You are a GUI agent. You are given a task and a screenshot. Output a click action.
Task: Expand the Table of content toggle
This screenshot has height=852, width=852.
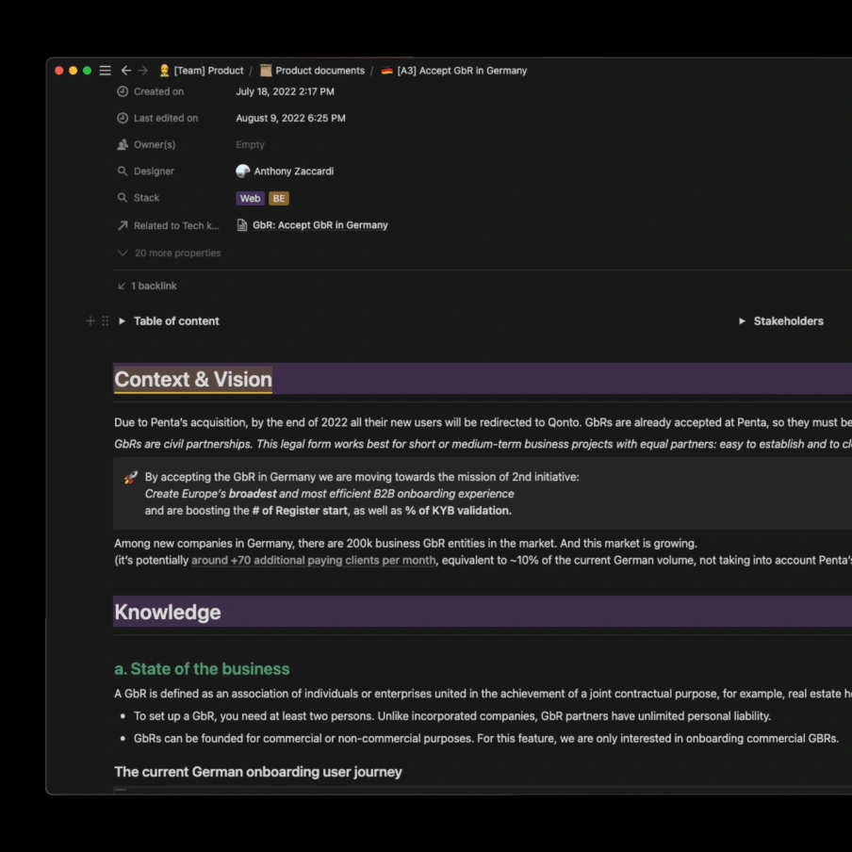click(123, 321)
